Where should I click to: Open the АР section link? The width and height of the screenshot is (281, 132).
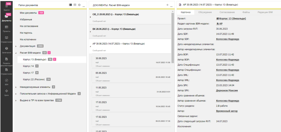pyautogui.click(x=221, y=24)
